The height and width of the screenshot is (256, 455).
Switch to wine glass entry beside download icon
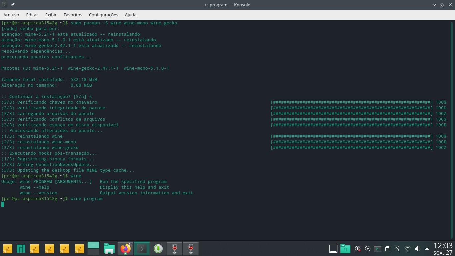(x=175, y=249)
